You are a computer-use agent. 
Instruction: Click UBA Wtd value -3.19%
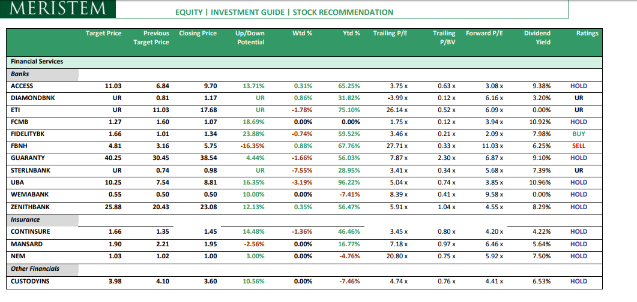click(x=303, y=182)
